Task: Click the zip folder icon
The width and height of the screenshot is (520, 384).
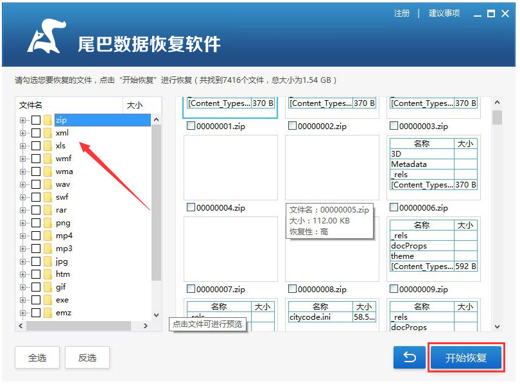Action: point(48,120)
